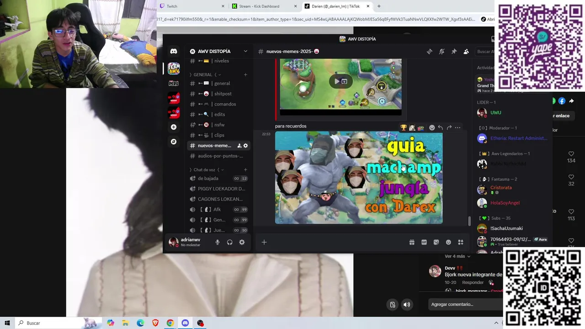Open threads icon in channel header

coord(430,52)
